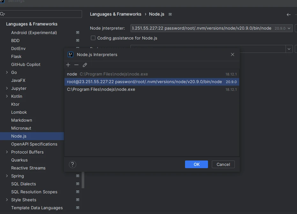The image size is (297, 214).
Task: Select Jupyter in the settings tree
Action: [x=19, y=89]
